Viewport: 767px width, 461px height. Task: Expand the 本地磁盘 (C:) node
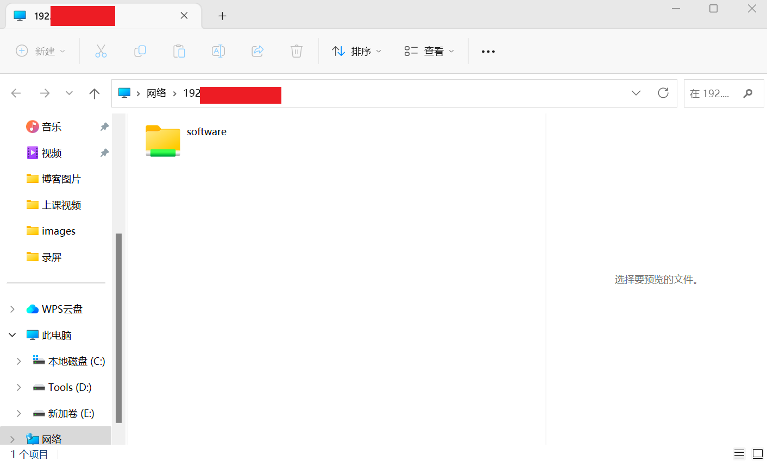coord(18,361)
